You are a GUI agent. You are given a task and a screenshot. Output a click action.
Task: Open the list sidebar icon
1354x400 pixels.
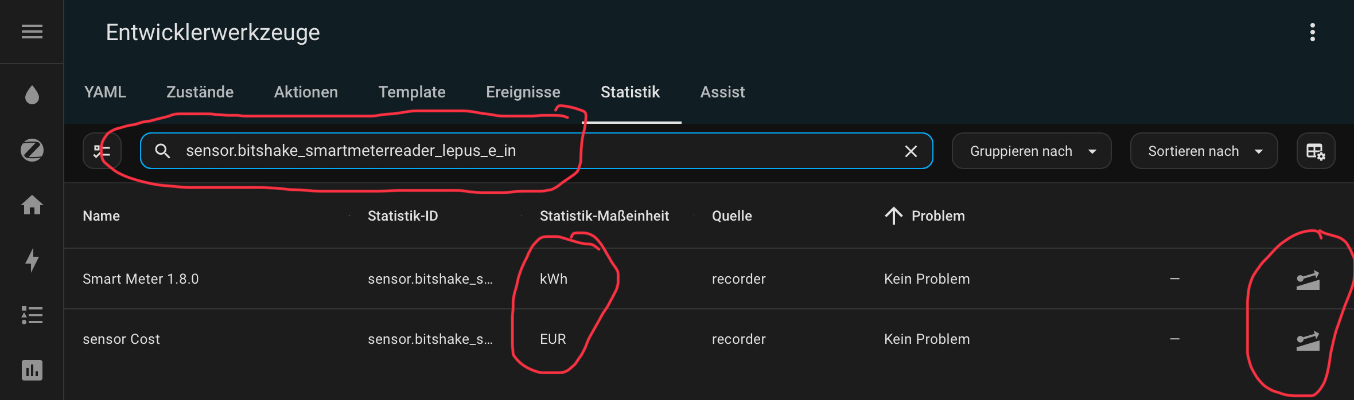[x=32, y=315]
